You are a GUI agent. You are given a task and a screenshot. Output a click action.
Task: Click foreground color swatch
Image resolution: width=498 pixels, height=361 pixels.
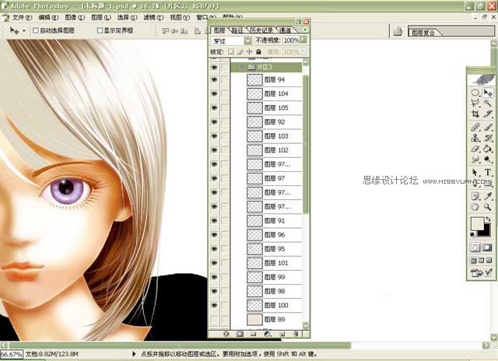[x=476, y=223]
